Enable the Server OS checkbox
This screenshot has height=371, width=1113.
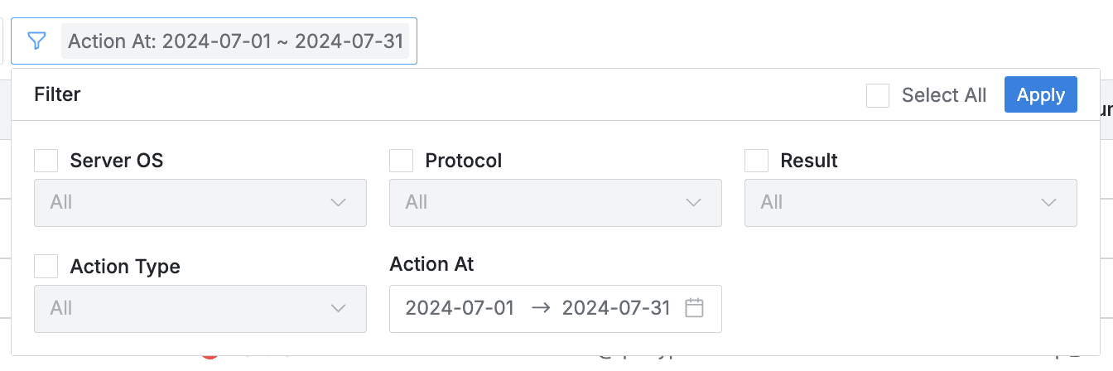tap(46, 161)
